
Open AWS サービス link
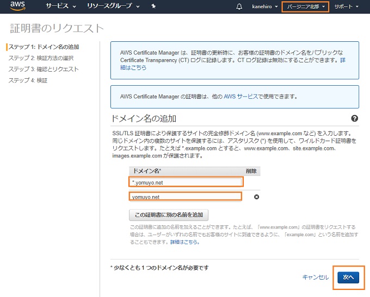pyautogui.click(x=240, y=97)
